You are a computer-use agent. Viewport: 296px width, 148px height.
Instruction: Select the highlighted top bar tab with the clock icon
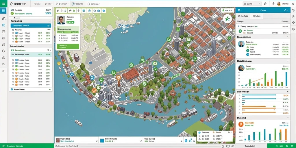[x=77, y=4]
